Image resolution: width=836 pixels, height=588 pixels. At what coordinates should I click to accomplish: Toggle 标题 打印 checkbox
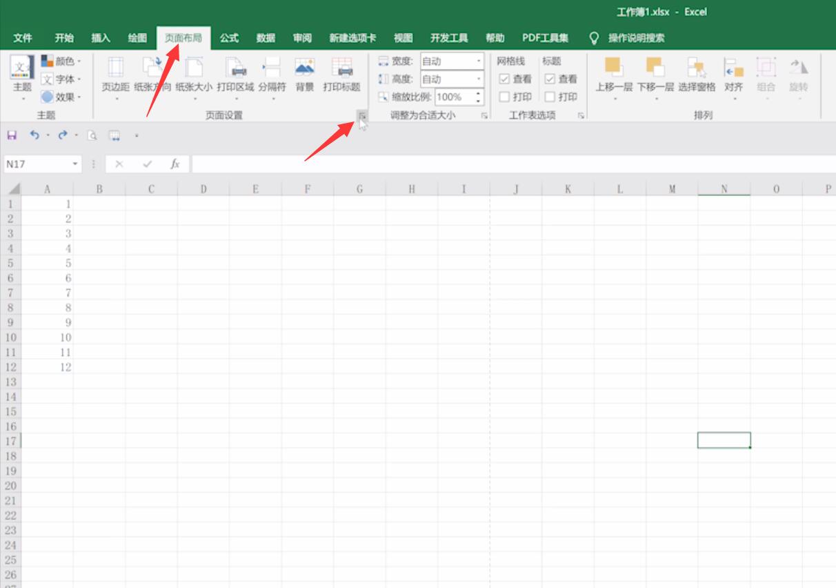[x=550, y=97]
